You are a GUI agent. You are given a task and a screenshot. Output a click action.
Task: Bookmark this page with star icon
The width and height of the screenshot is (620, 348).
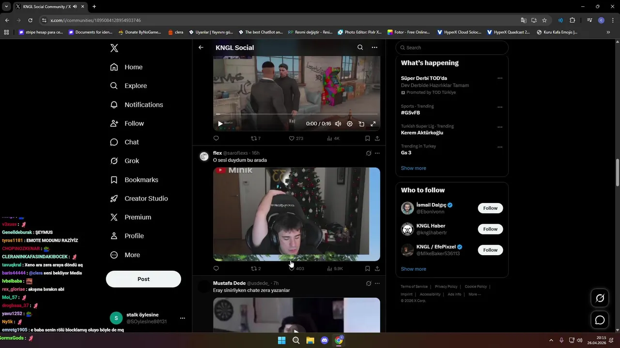544,20
